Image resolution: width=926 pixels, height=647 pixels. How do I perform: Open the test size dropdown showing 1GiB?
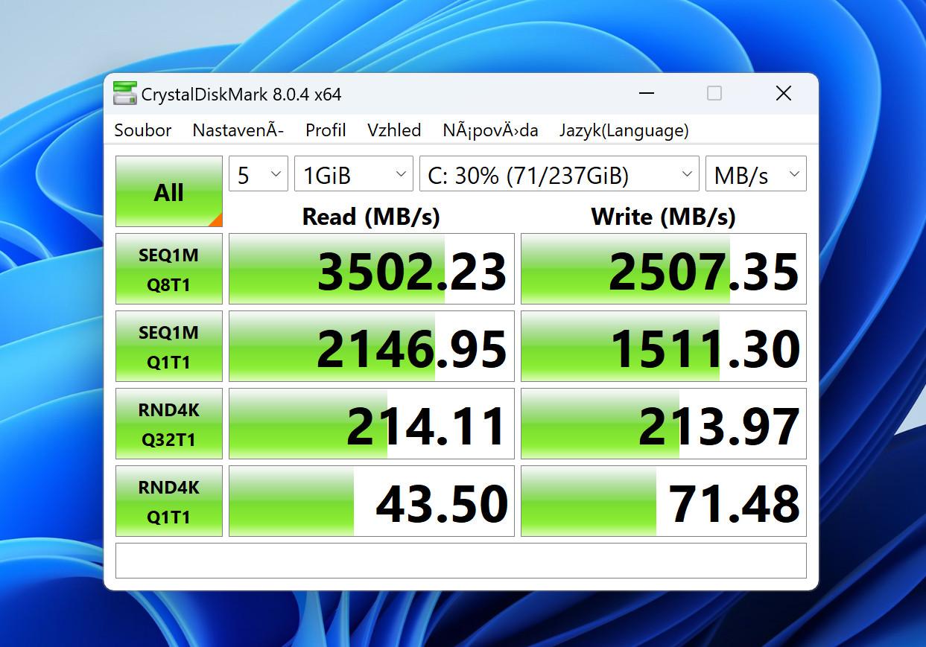[x=354, y=175]
